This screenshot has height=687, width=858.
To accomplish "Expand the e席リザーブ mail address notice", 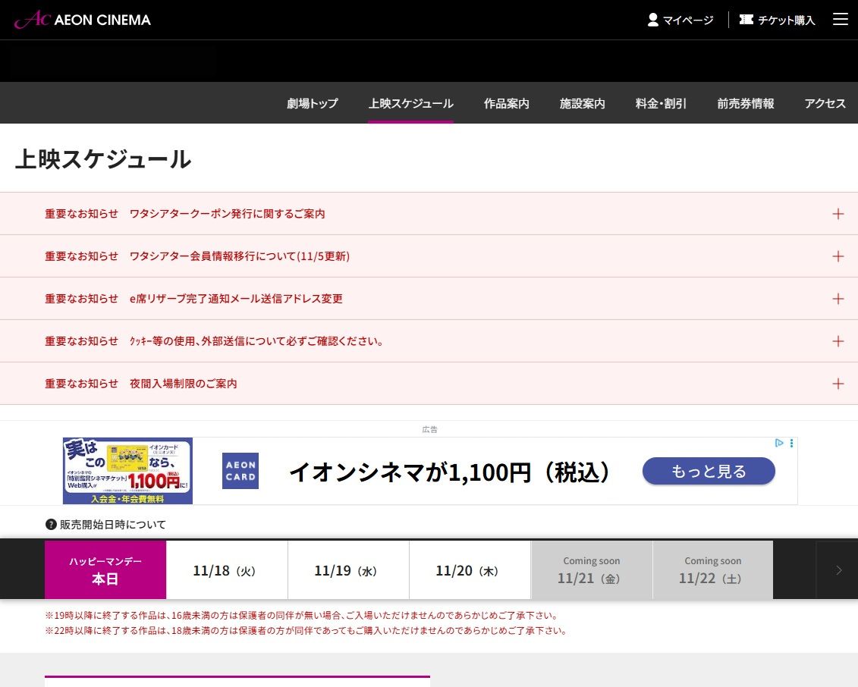I will pyautogui.click(x=838, y=299).
